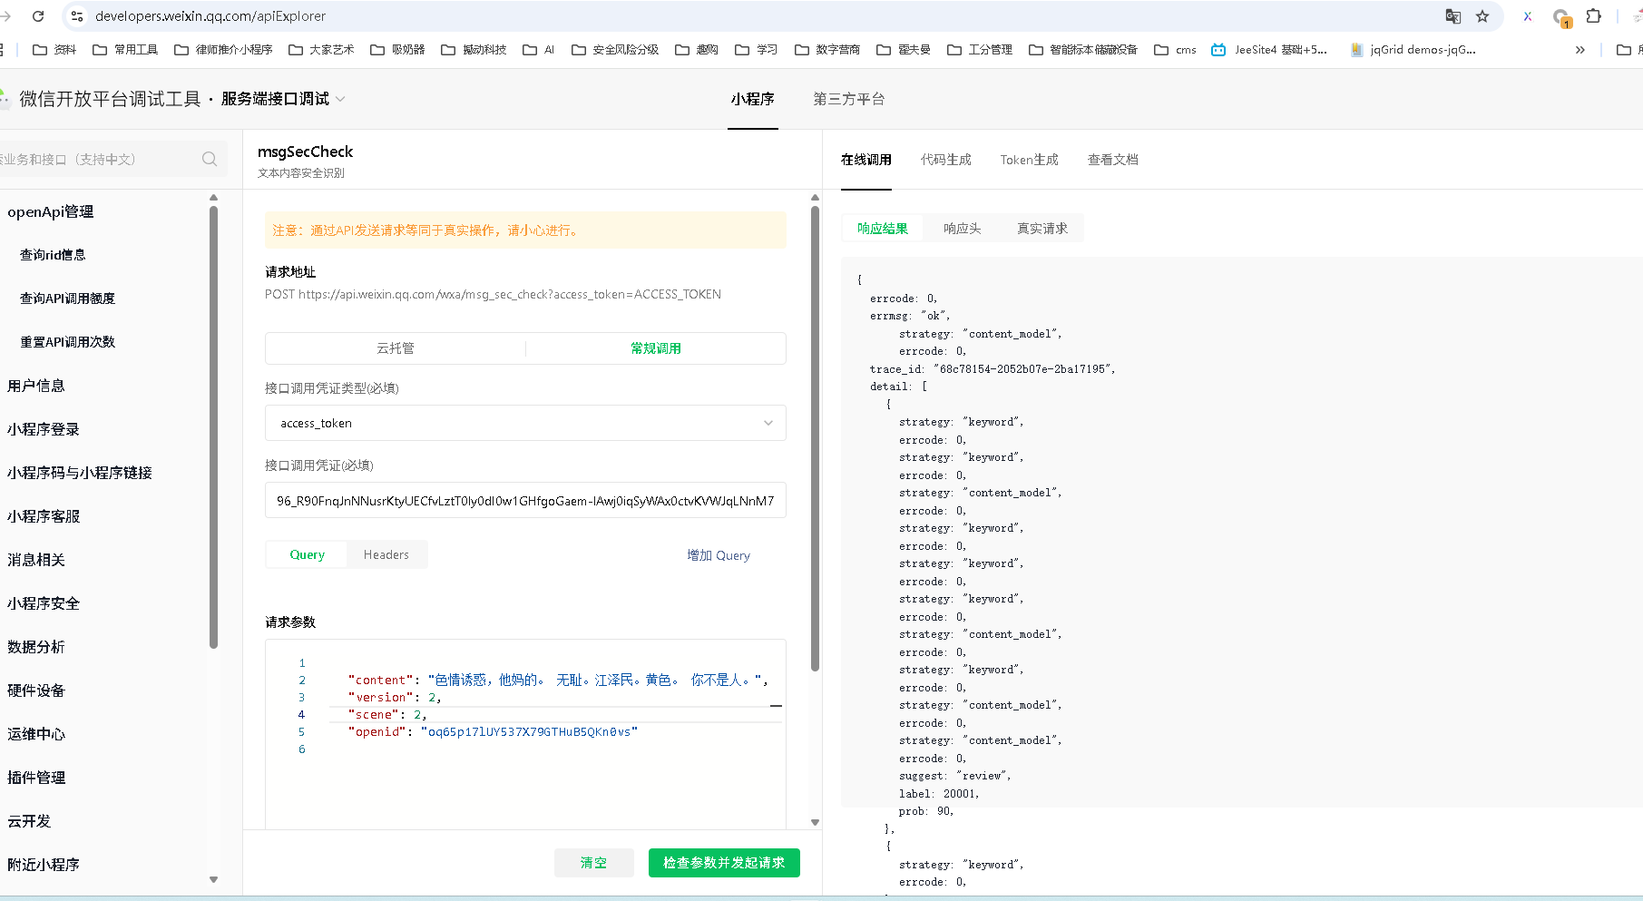Open the 律师推介小程序 bookmark folder
This screenshot has width=1643, height=901.
(x=223, y=50)
